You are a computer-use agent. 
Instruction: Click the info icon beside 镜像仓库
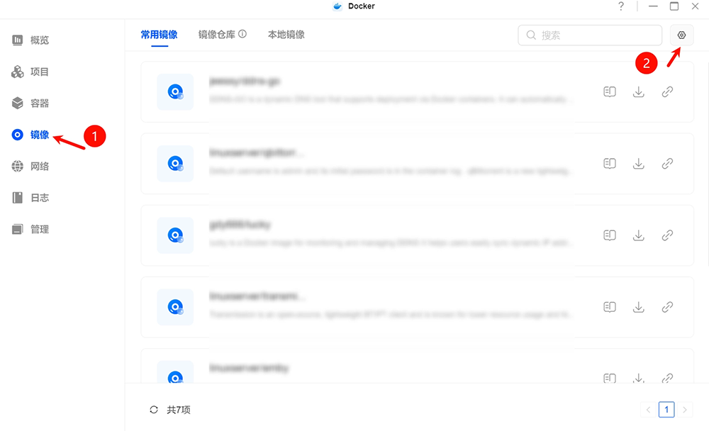click(242, 34)
